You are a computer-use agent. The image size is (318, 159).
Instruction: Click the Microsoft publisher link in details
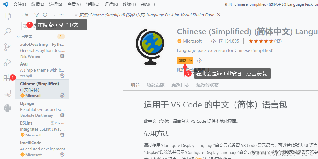click(x=192, y=41)
